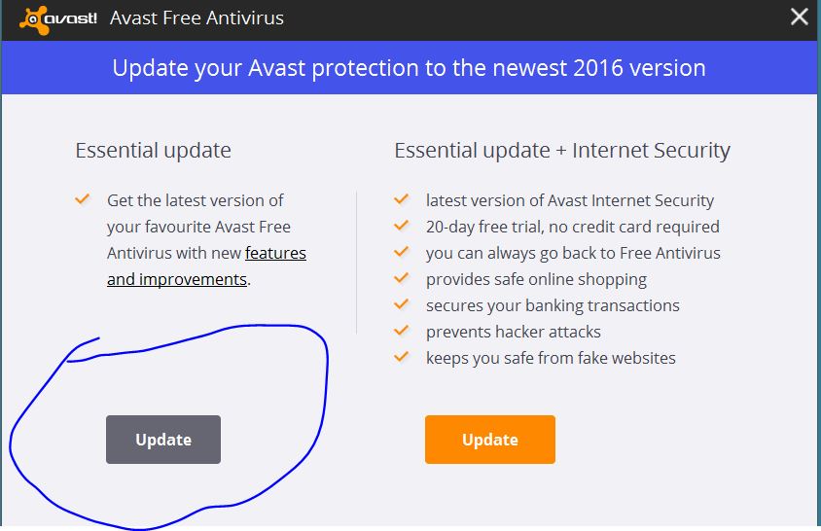Click the 'prevents hacker attacks' text
Image resolution: width=821 pixels, height=531 pixels.
514,332
